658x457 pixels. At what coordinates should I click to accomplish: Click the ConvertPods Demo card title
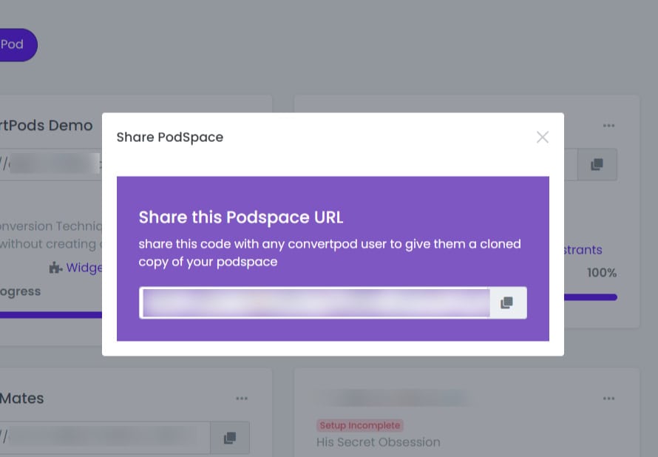pyautogui.click(x=46, y=126)
